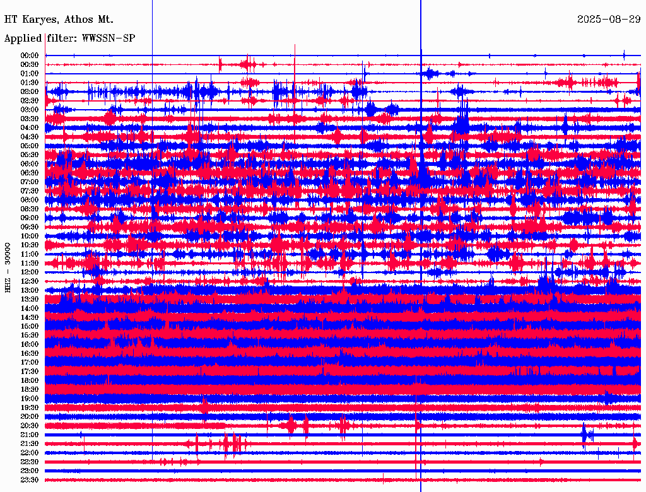646x492 pixels.
Task: Select the date 2025-08-29 label
Action: pyautogui.click(x=608, y=20)
